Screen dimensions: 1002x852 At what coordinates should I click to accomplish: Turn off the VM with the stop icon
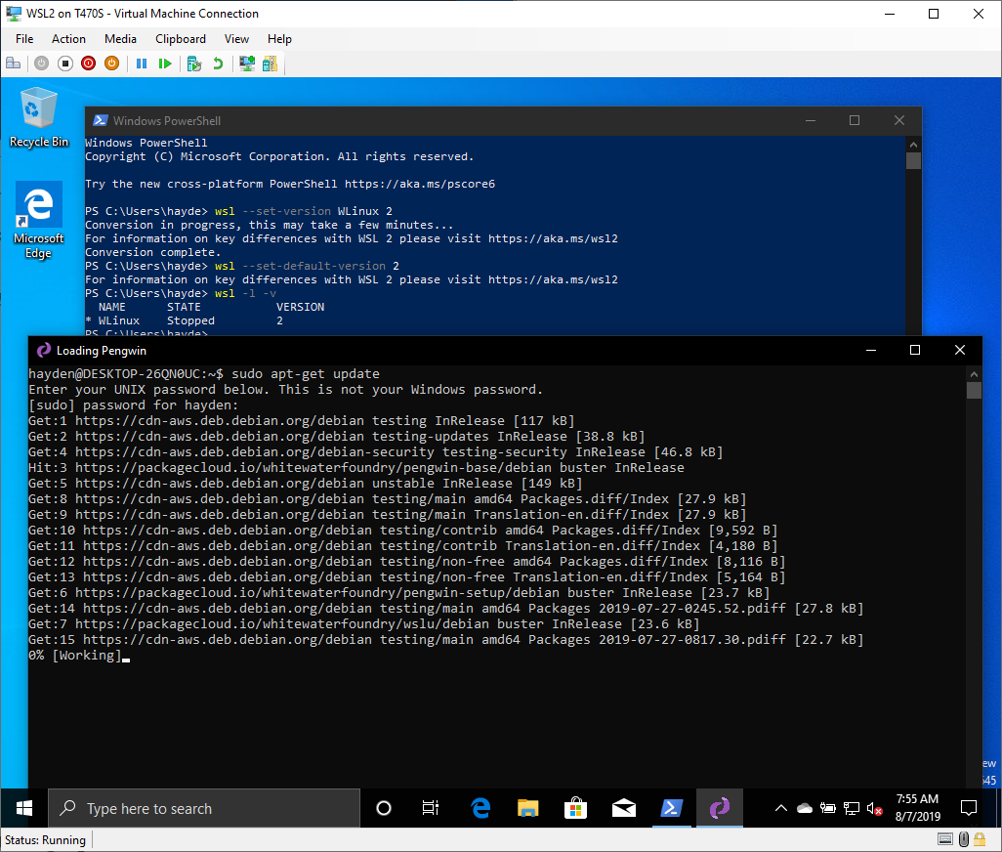click(x=65, y=64)
